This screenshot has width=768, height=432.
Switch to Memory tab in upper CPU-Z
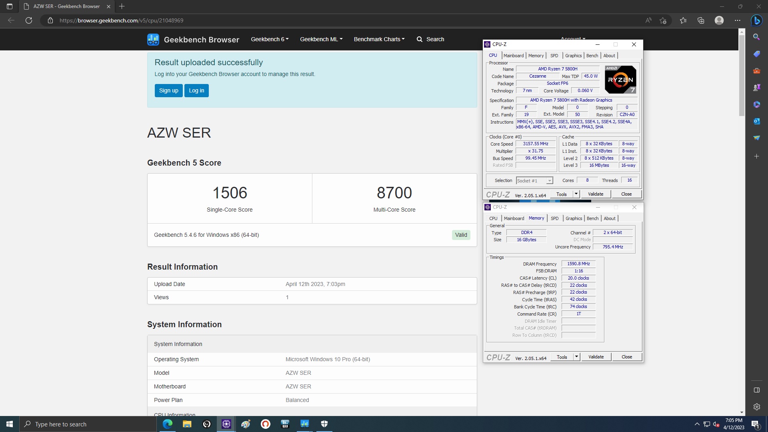pyautogui.click(x=536, y=56)
